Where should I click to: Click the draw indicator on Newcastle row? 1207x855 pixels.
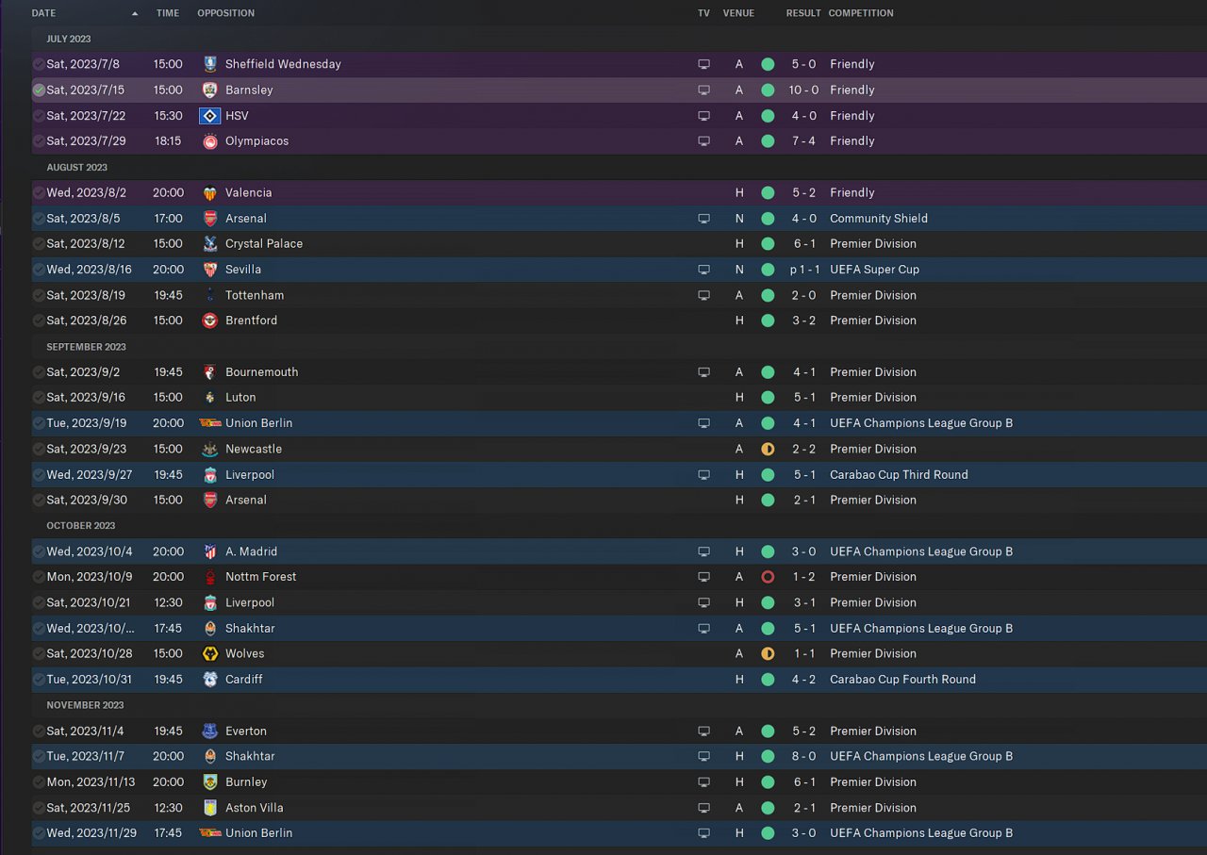coord(768,450)
